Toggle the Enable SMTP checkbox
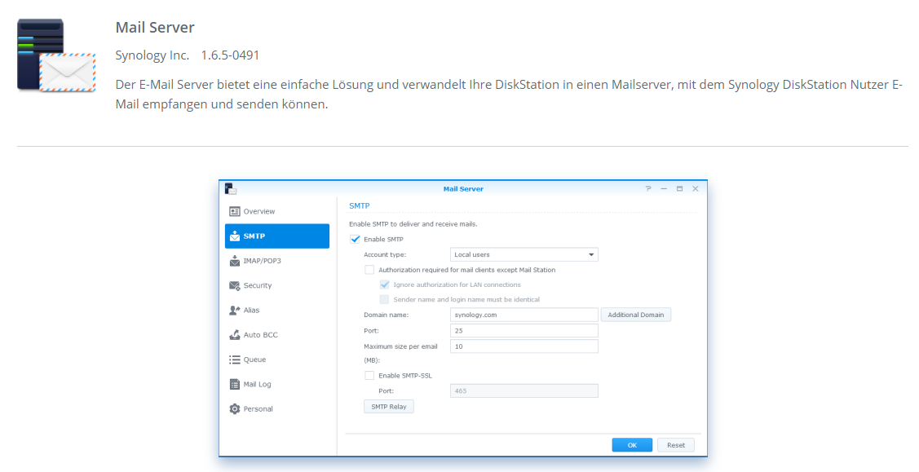 [355, 239]
